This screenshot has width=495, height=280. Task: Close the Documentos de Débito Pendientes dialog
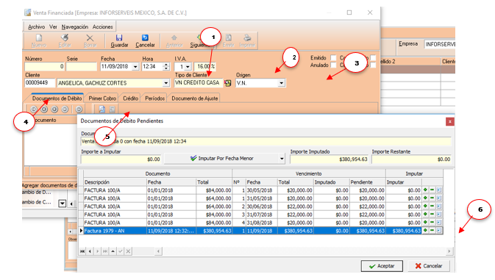(450, 121)
